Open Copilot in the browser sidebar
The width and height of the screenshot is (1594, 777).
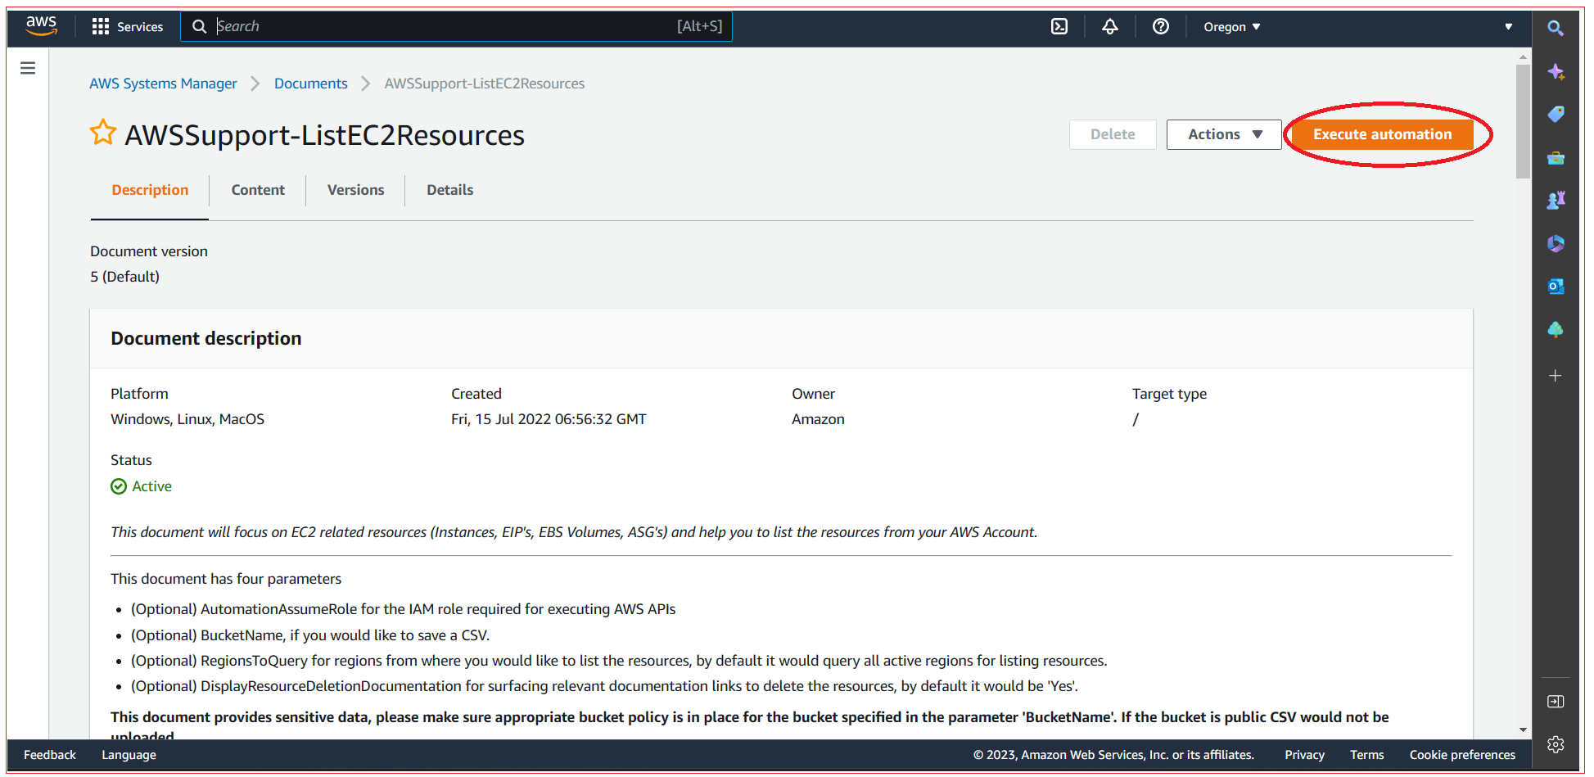[1556, 72]
